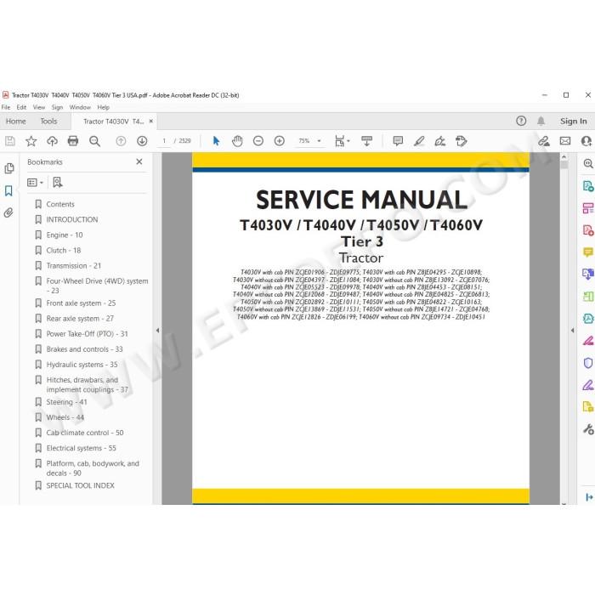Close the Tractor T4030V document tab
Screen dimensions: 595x595
[151, 121]
